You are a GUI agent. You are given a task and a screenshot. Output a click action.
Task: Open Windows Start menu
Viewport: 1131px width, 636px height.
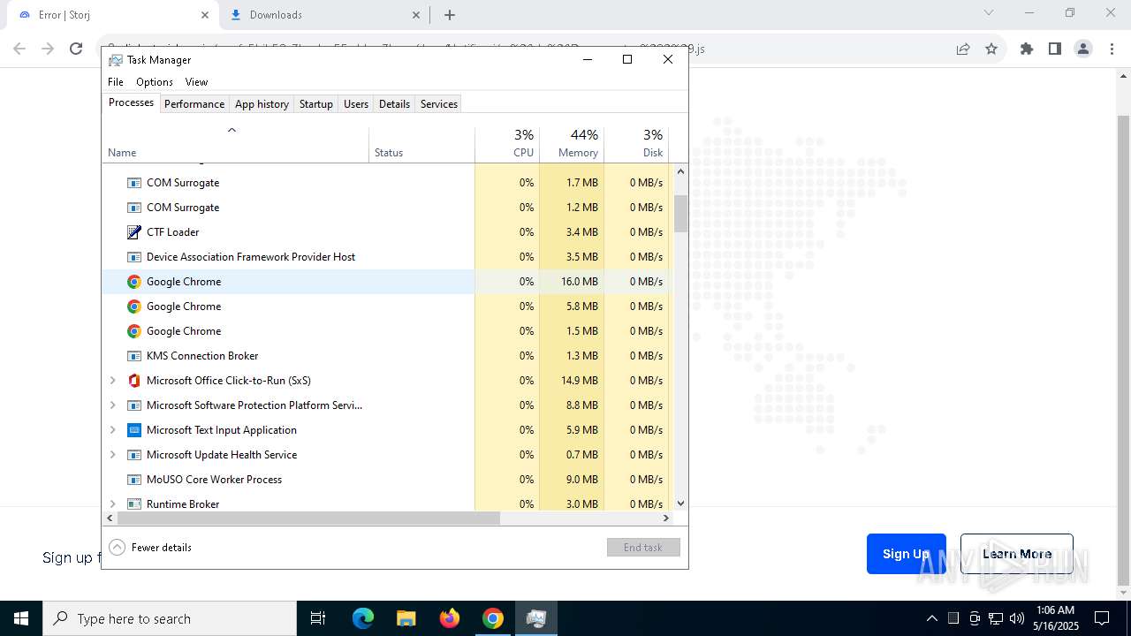coord(21,618)
